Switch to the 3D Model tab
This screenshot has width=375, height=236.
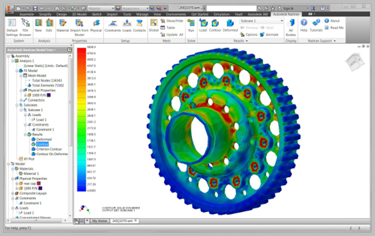(x=79, y=14)
